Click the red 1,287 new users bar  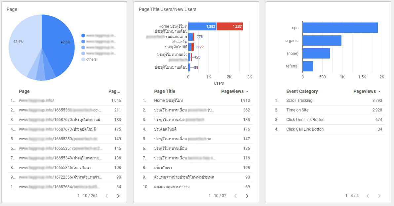(230, 26)
